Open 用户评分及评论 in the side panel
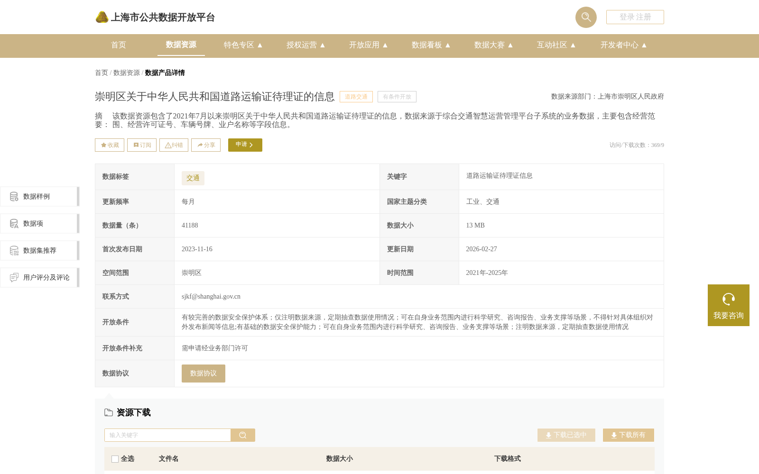Image resolution: width=759 pixels, height=474 pixels. 39,277
